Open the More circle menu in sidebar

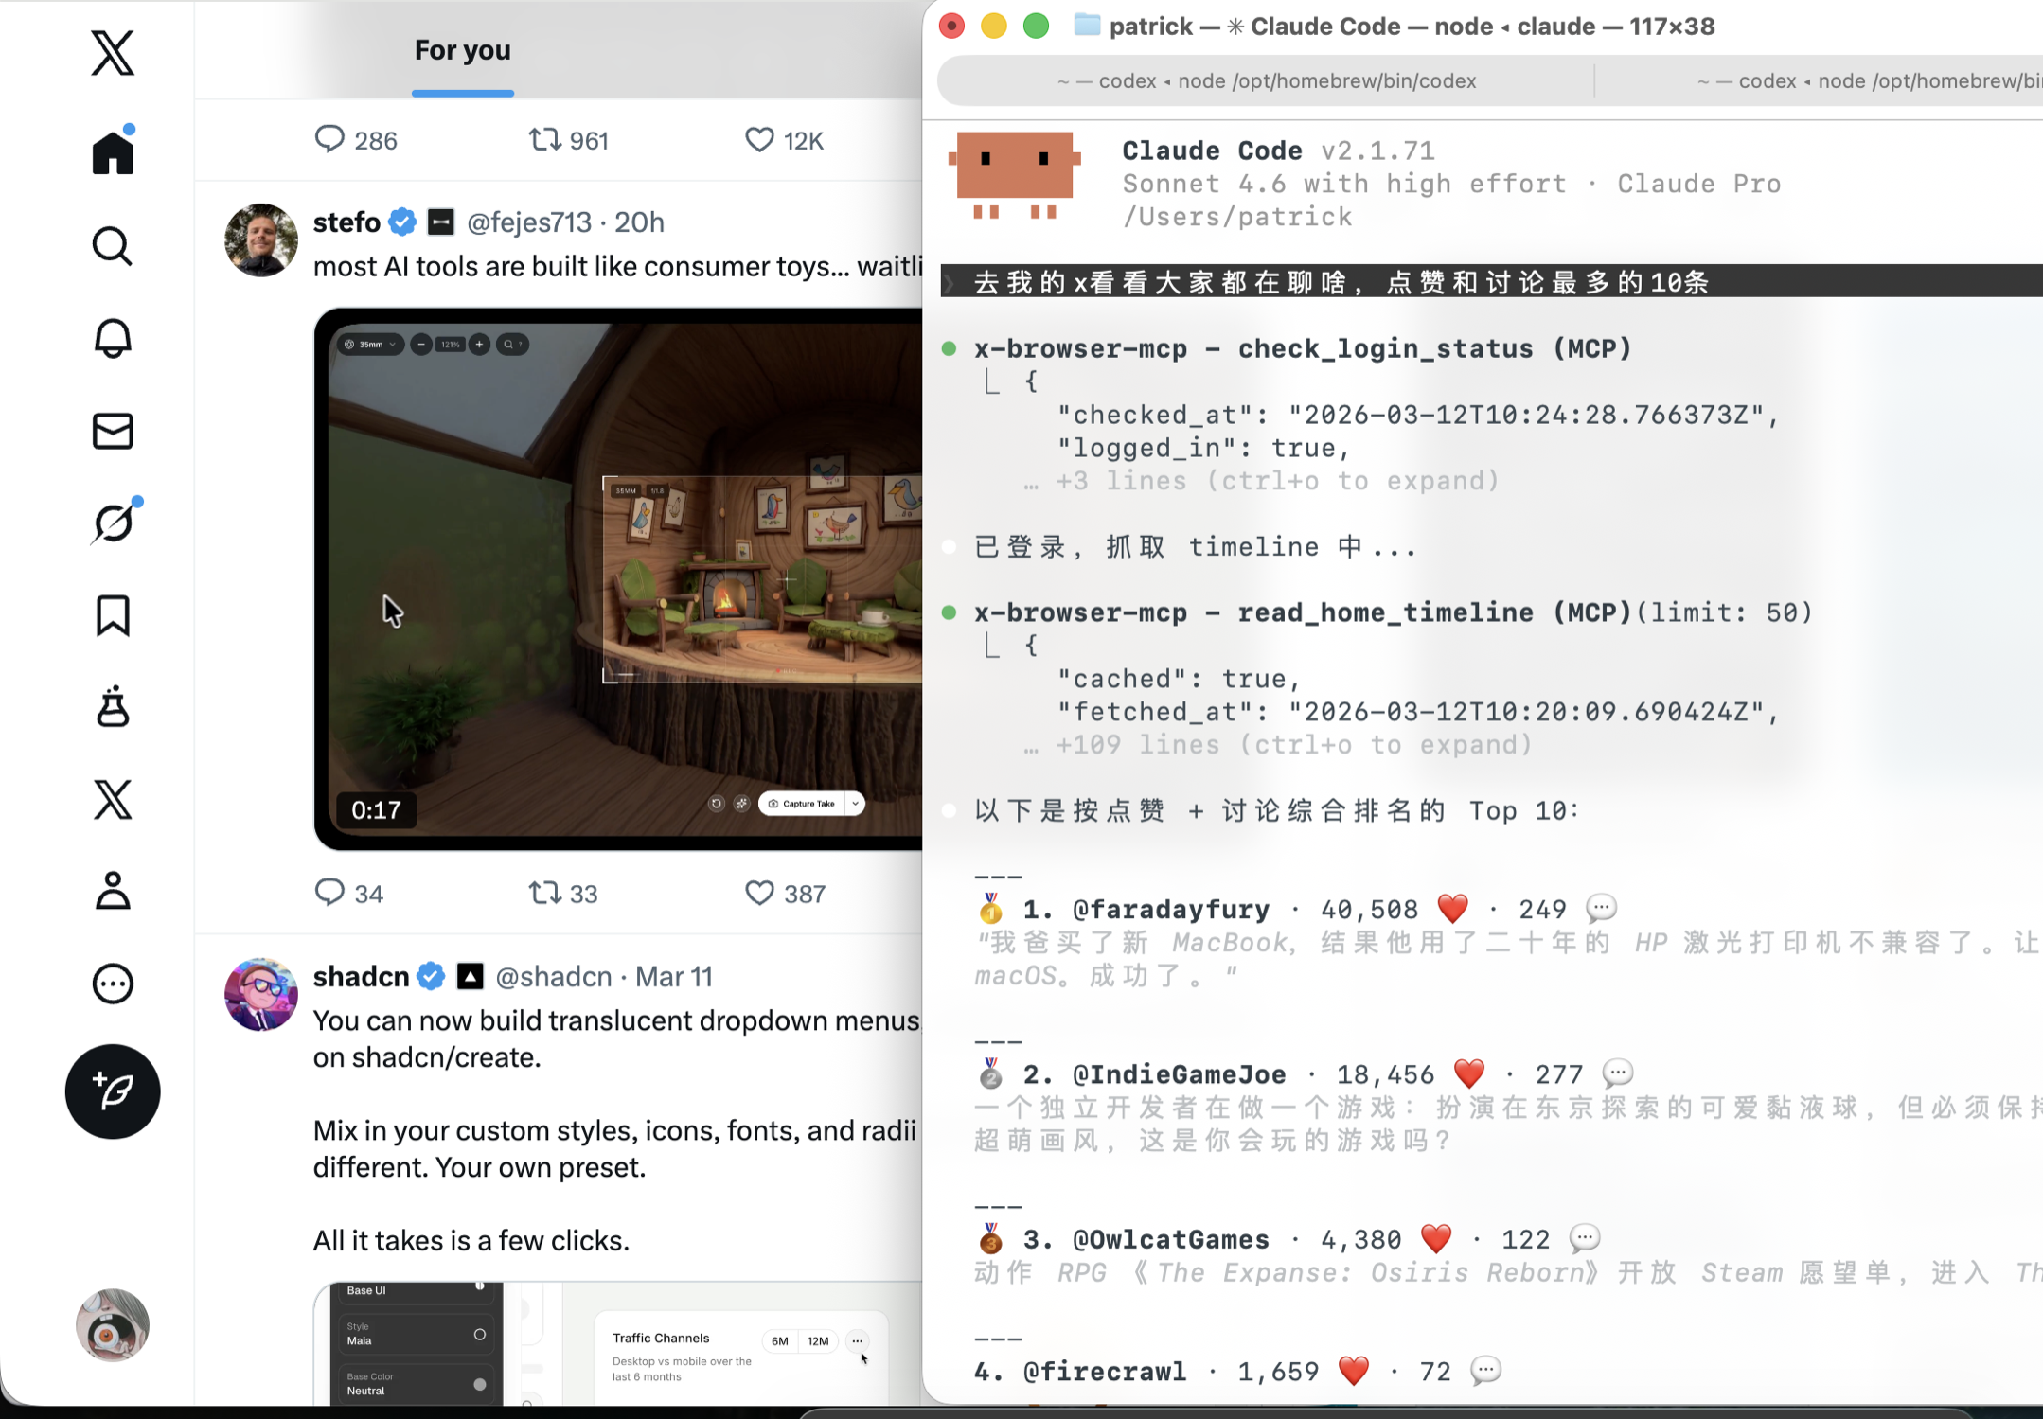(113, 984)
